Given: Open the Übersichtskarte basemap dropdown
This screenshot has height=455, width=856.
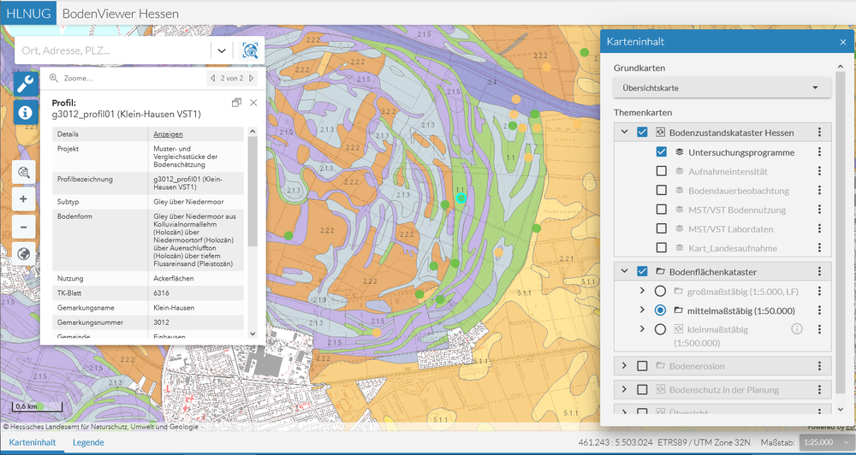Looking at the screenshot, I should point(722,87).
